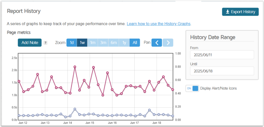Open the question mark help icon beside Add Note
264x127 pixels.
pos(45,43)
